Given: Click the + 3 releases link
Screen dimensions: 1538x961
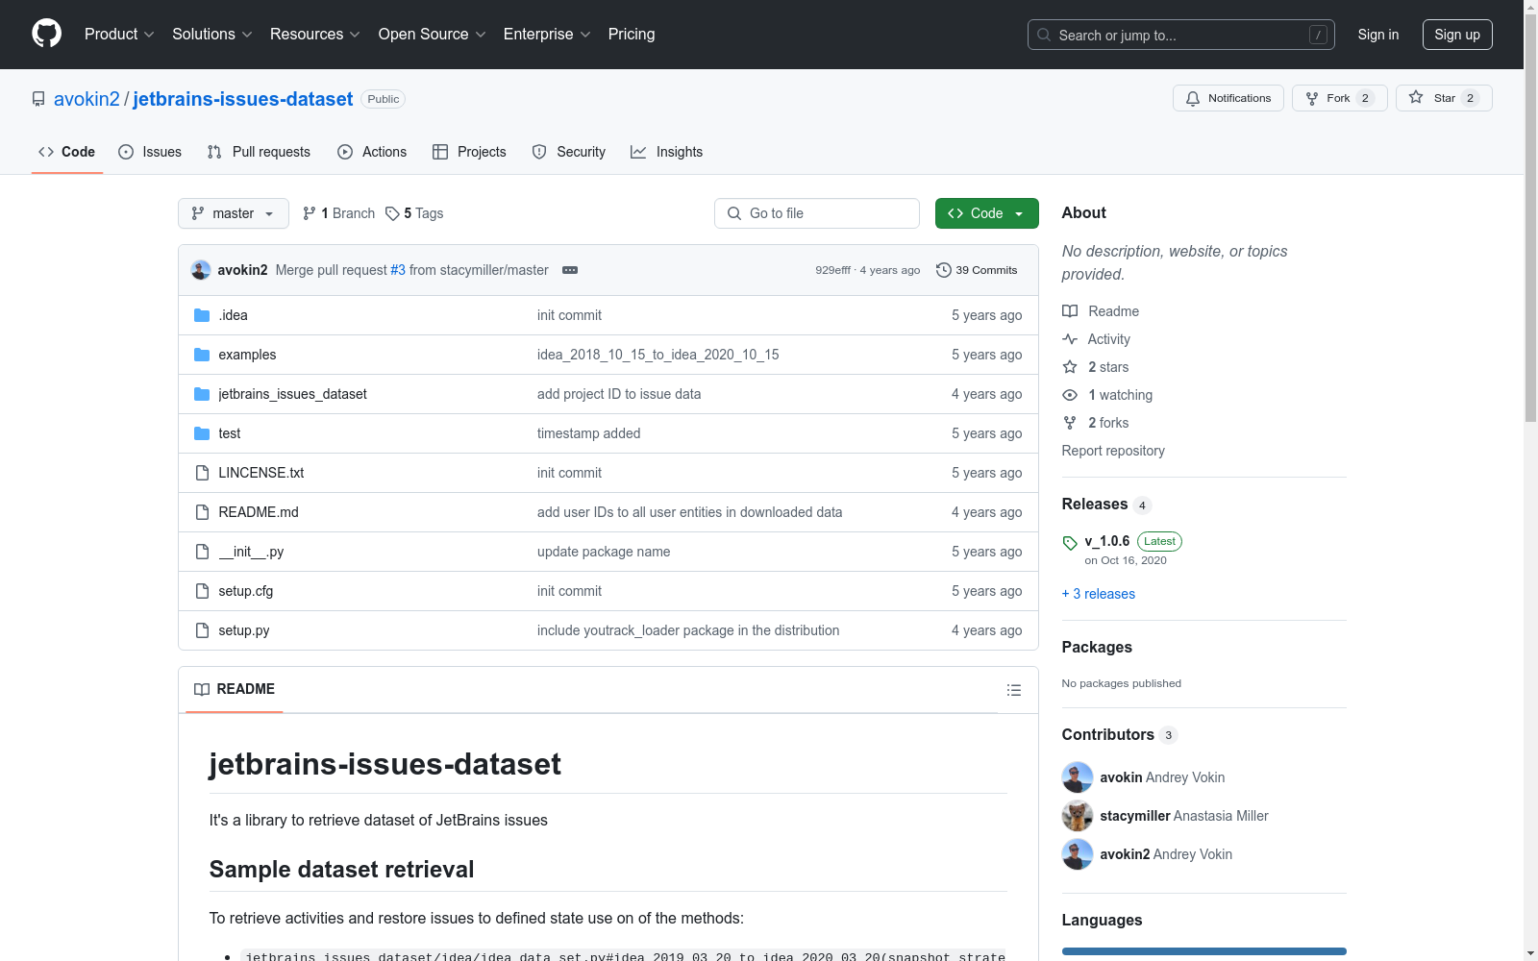Looking at the screenshot, I should click(x=1099, y=594).
